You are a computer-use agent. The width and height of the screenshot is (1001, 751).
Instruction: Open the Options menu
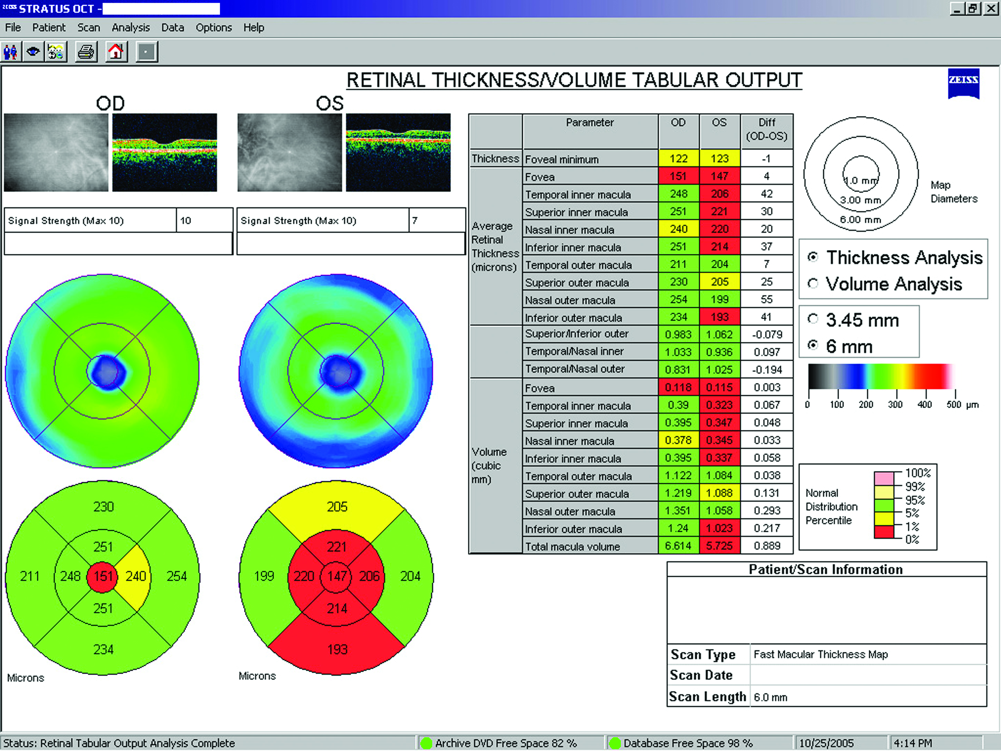(214, 28)
